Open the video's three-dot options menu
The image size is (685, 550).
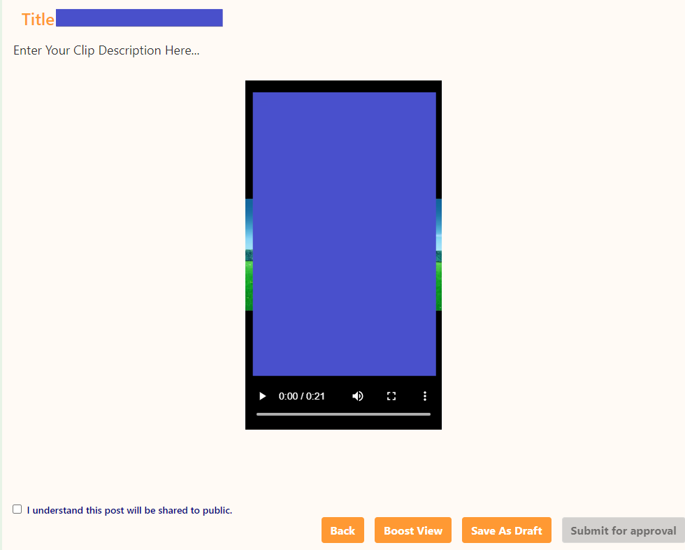[x=424, y=396]
